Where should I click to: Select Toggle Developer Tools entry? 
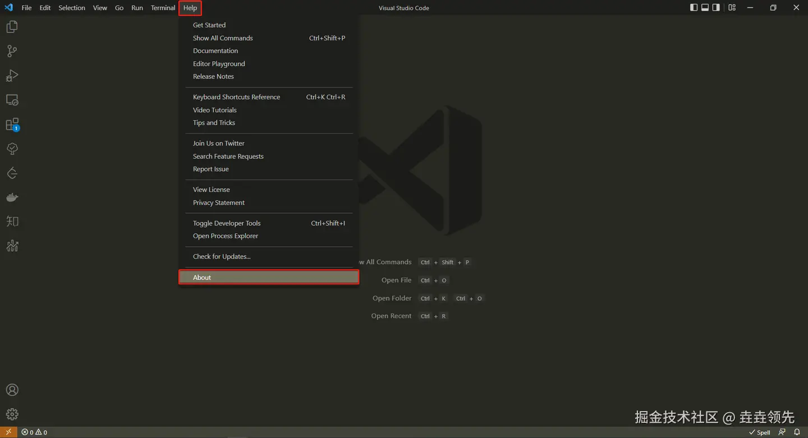[269, 223]
